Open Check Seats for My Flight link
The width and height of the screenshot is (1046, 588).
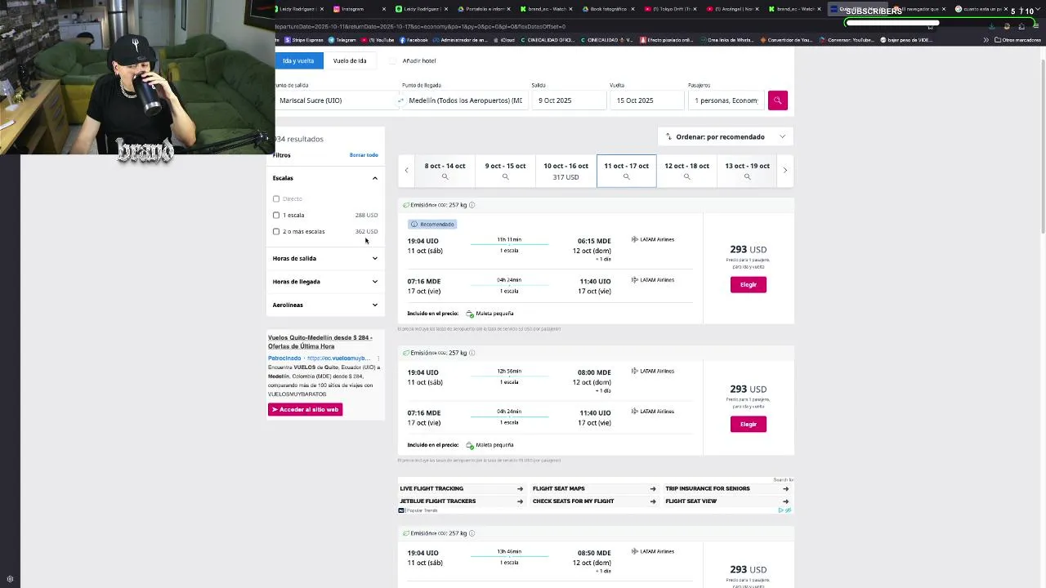pyautogui.click(x=594, y=501)
